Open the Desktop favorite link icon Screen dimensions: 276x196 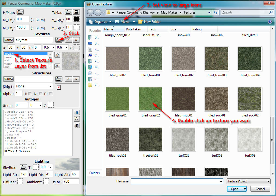[90, 43]
